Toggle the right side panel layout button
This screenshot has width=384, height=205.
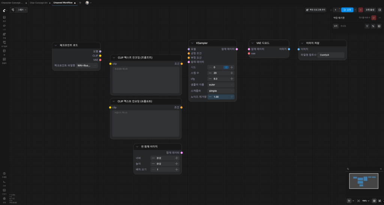[379, 10]
